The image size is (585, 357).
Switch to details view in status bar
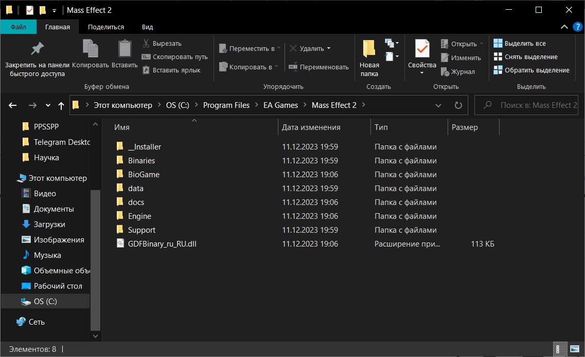(x=559, y=349)
